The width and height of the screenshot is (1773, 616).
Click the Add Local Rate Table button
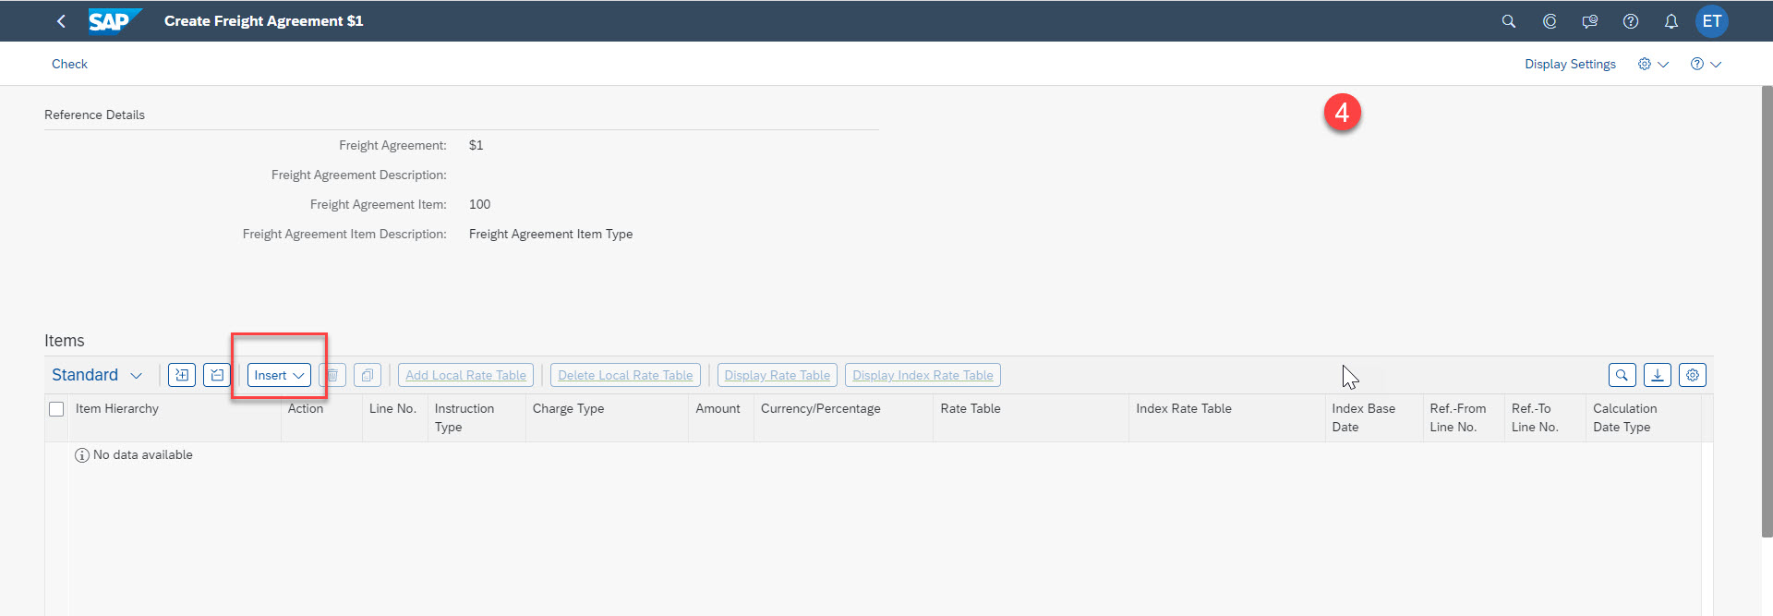(x=465, y=375)
